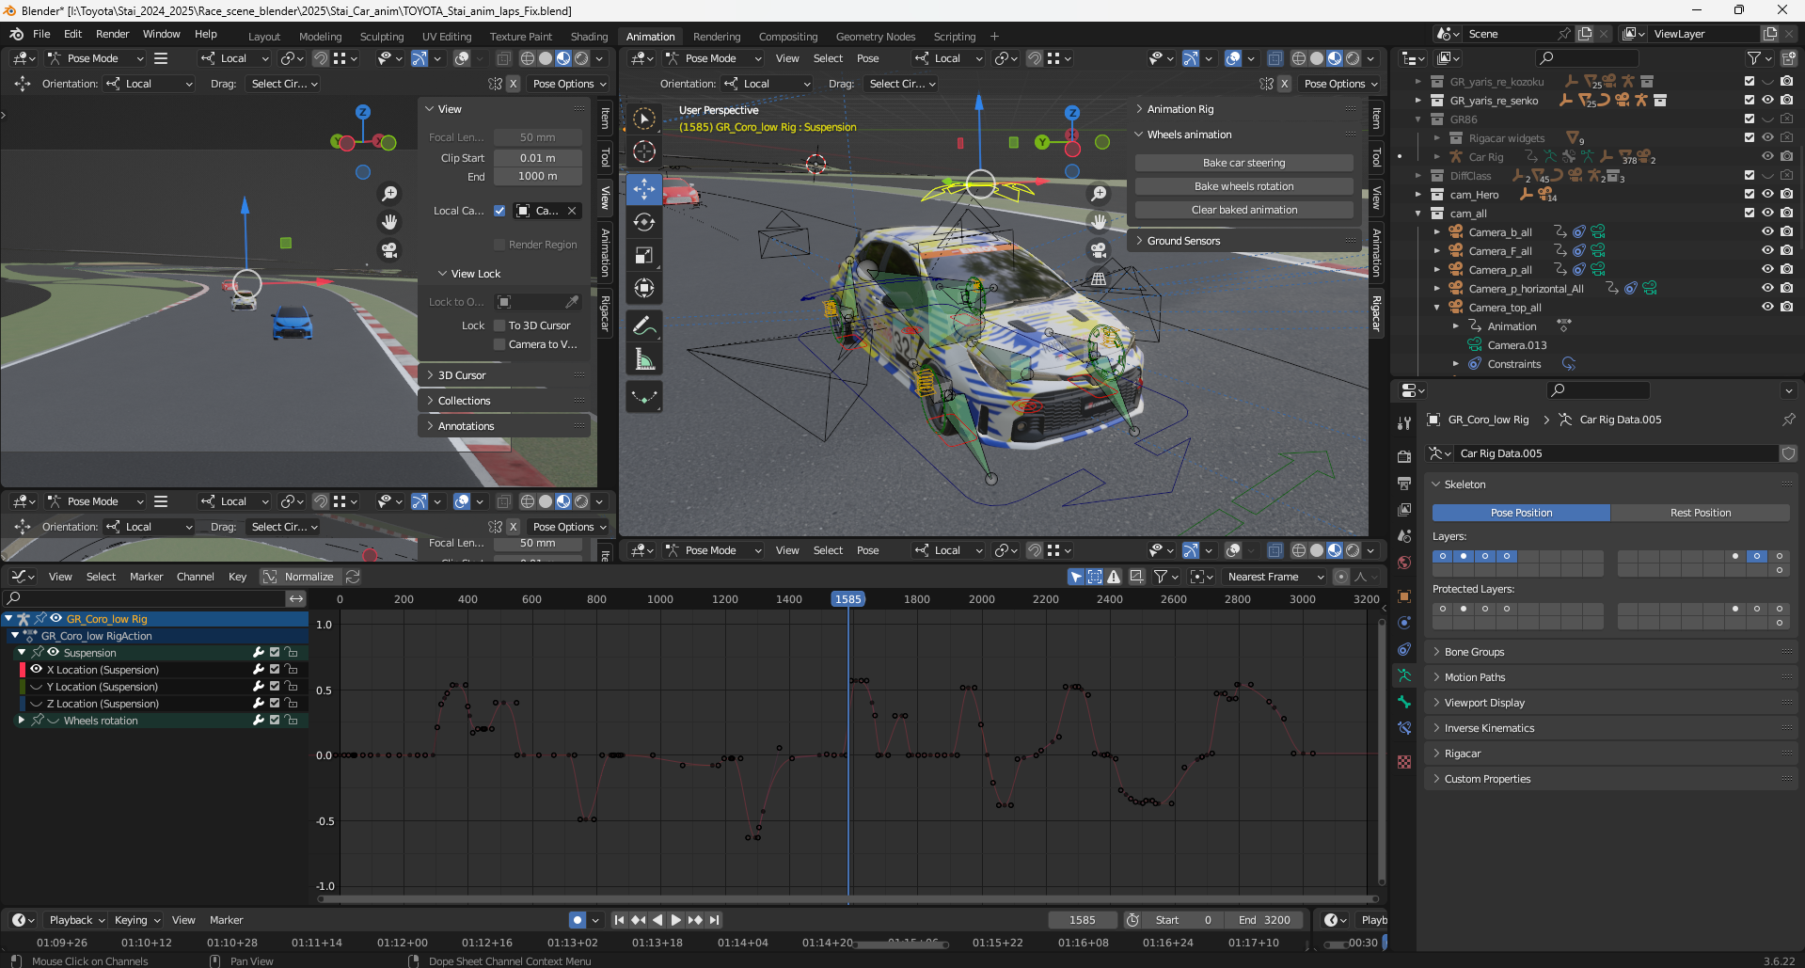Jump to the end frame in the timeline
Viewport: 1805px width, 968px height.
pyautogui.click(x=715, y=920)
